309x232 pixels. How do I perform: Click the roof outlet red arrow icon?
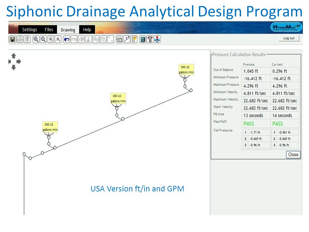click(157, 39)
